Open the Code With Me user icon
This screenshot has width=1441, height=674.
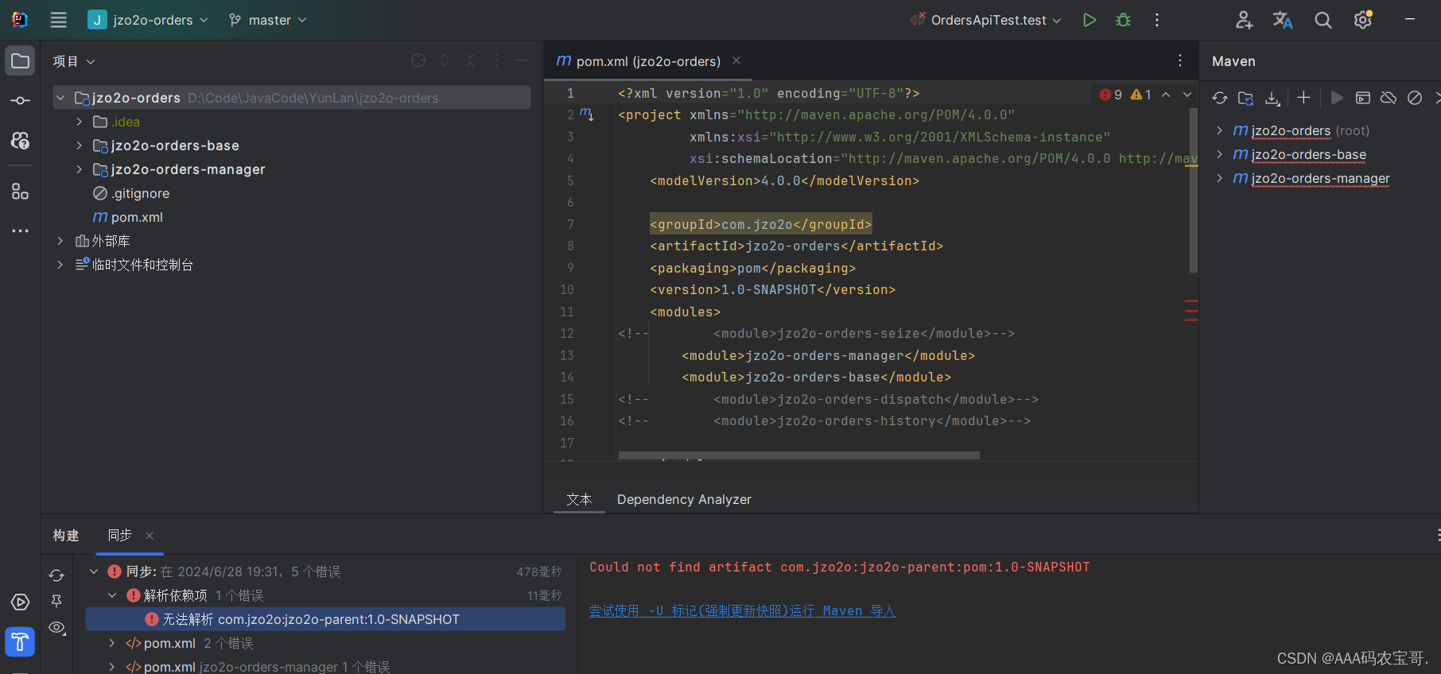click(x=1244, y=20)
